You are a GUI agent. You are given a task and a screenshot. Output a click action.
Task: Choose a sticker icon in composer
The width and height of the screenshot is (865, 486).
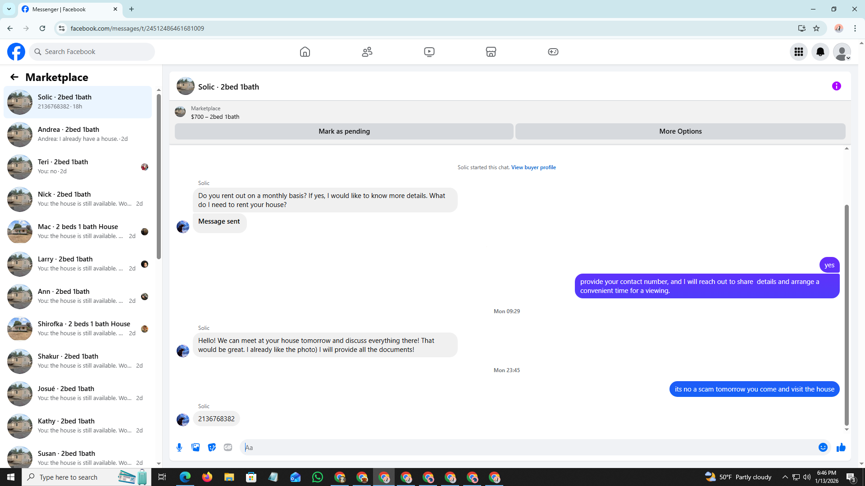click(x=212, y=447)
